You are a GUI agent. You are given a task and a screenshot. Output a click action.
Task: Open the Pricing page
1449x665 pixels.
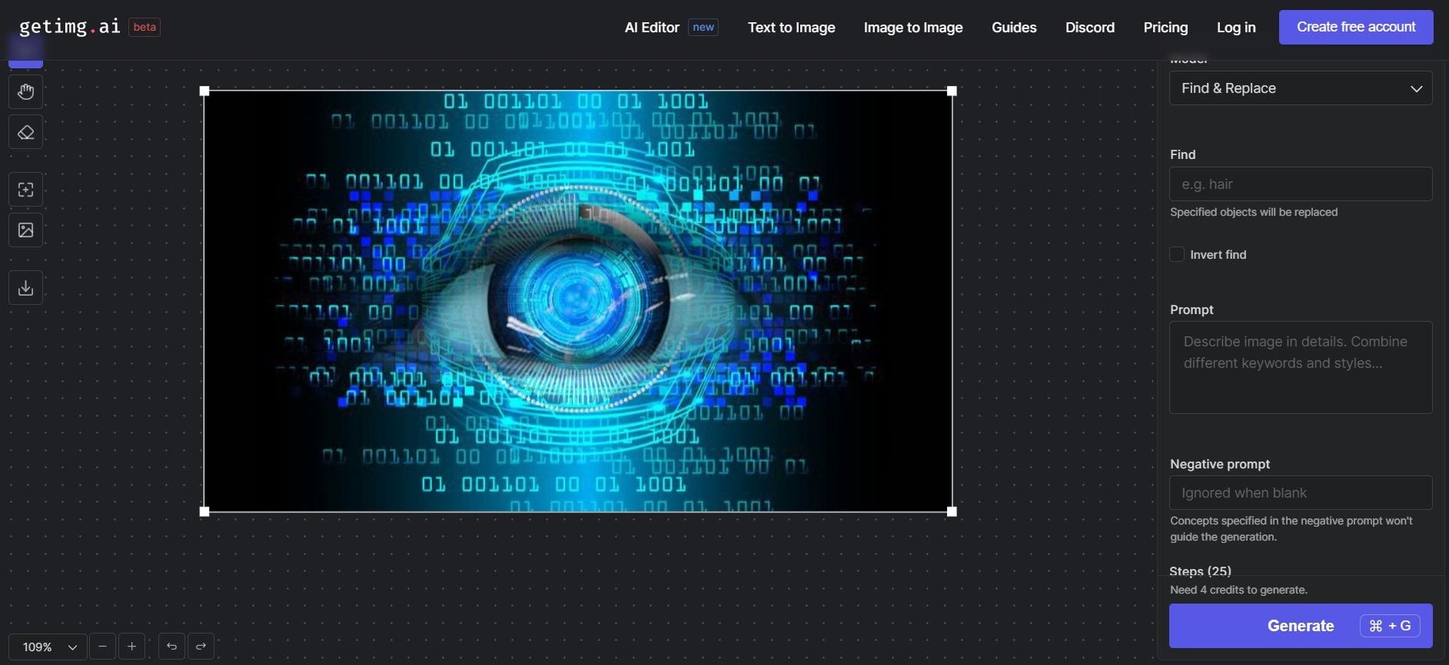click(1165, 28)
